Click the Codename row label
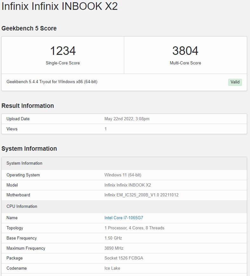250x276 pixels. pyautogui.click(x=17, y=268)
